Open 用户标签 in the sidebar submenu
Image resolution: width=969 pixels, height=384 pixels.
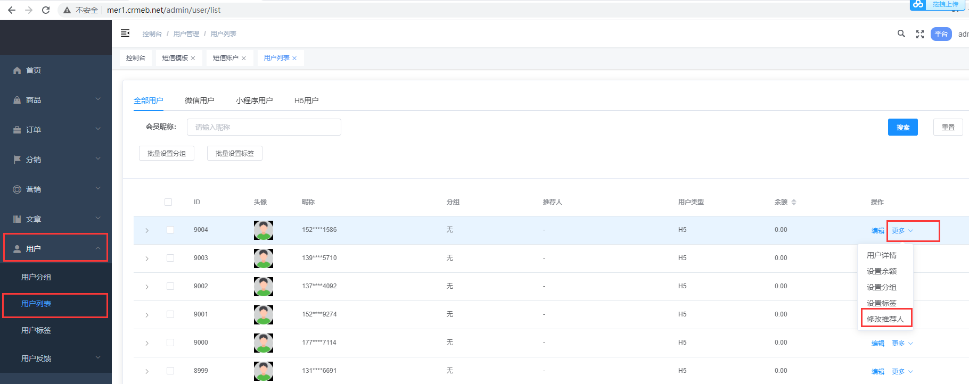tap(36, 330)
